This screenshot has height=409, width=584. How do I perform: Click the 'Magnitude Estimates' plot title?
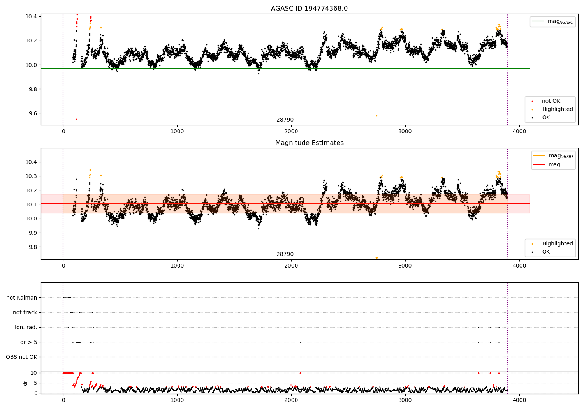309,143
